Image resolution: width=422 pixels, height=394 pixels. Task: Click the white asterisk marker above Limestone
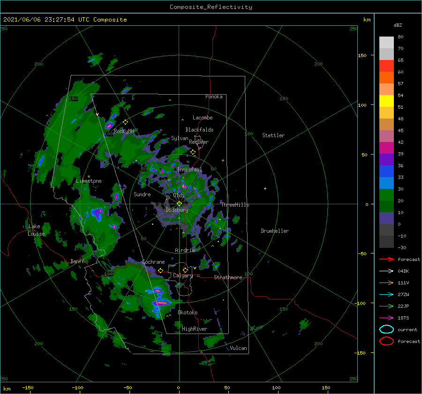(x=89, y=177)
